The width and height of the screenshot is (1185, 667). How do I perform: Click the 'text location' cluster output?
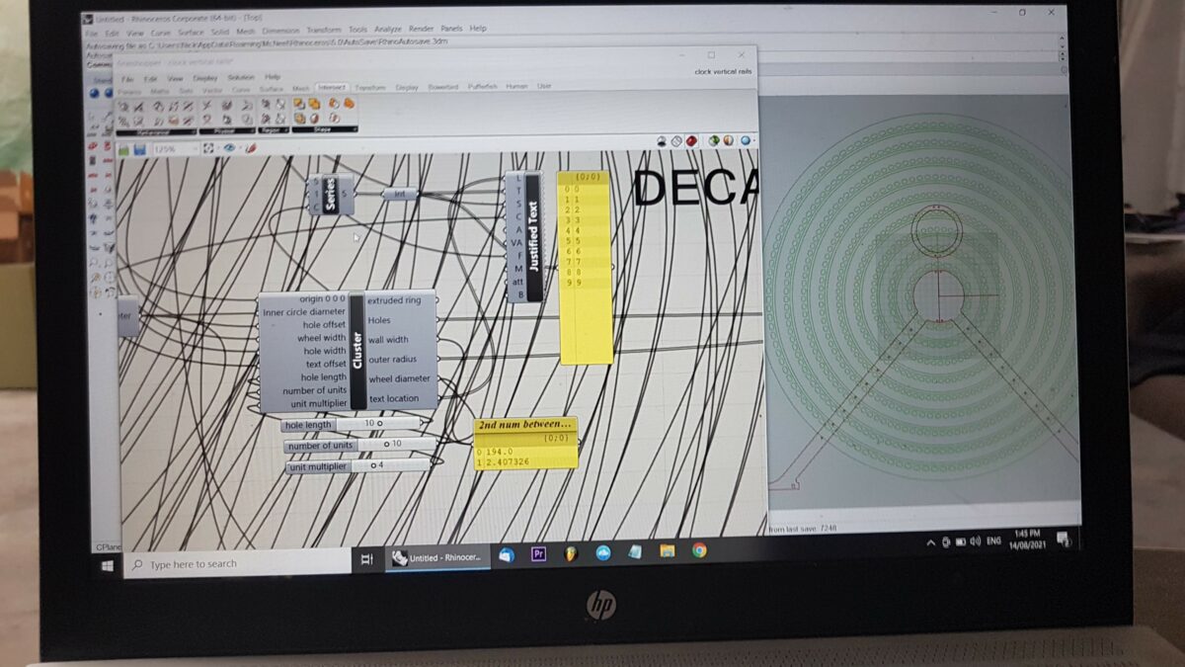(x=394, y=399)
